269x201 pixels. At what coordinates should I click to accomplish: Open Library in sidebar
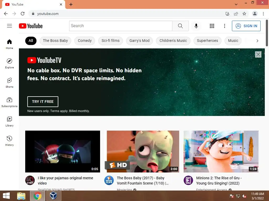click(9, 121)
